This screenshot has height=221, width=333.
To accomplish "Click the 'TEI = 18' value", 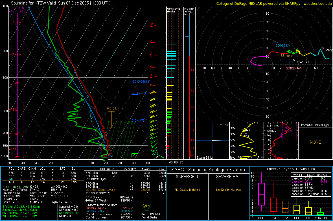I will click(56, 190).
